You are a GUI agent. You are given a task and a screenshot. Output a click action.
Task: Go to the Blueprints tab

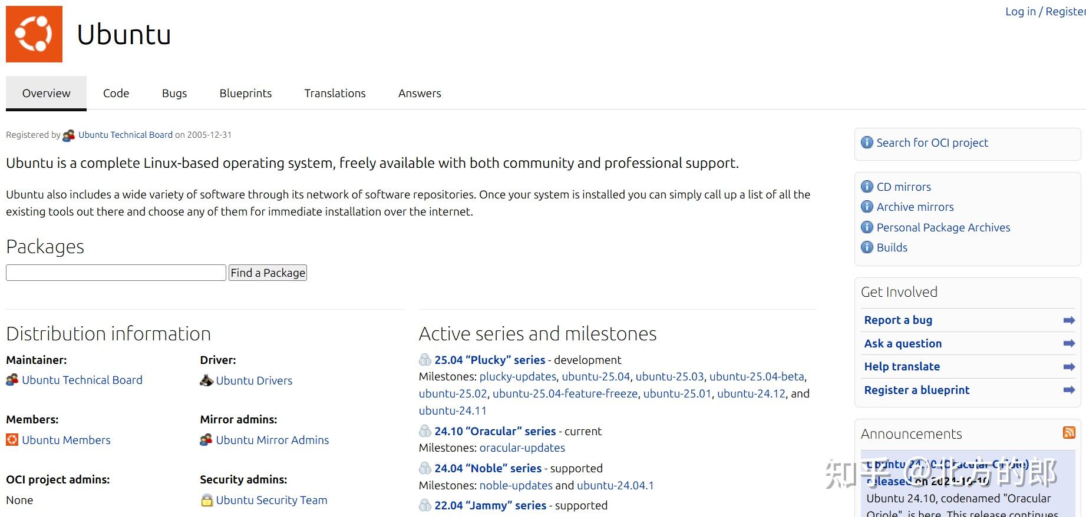[x=246, y=93]
